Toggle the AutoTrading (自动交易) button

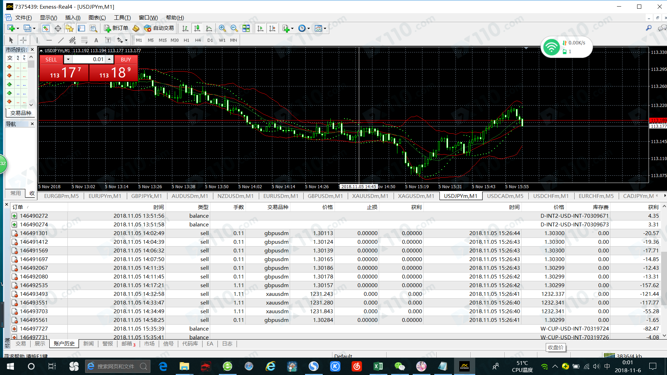[x=159, y=28]
